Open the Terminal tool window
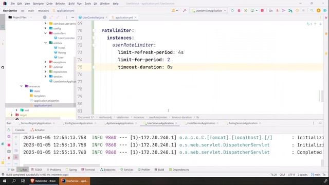The image size is (329, 185). point(88,170)
